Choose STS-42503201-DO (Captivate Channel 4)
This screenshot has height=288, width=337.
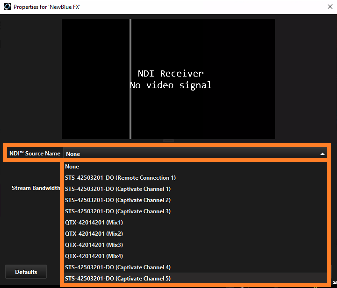196,267
